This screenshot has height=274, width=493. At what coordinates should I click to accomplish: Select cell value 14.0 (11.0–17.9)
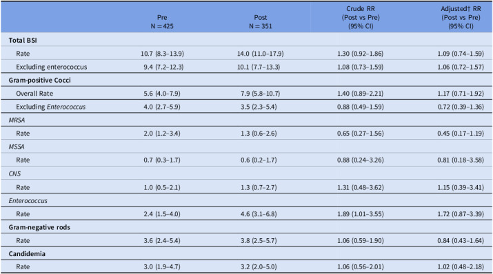[x=261, y=54]
